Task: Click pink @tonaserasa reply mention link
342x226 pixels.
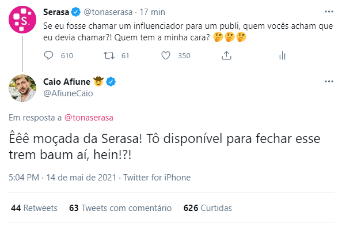Action: point(89,118)
